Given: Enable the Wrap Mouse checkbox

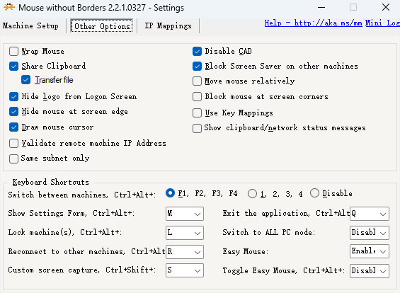Looking at the screenshot, I should (x=13, y=51).
